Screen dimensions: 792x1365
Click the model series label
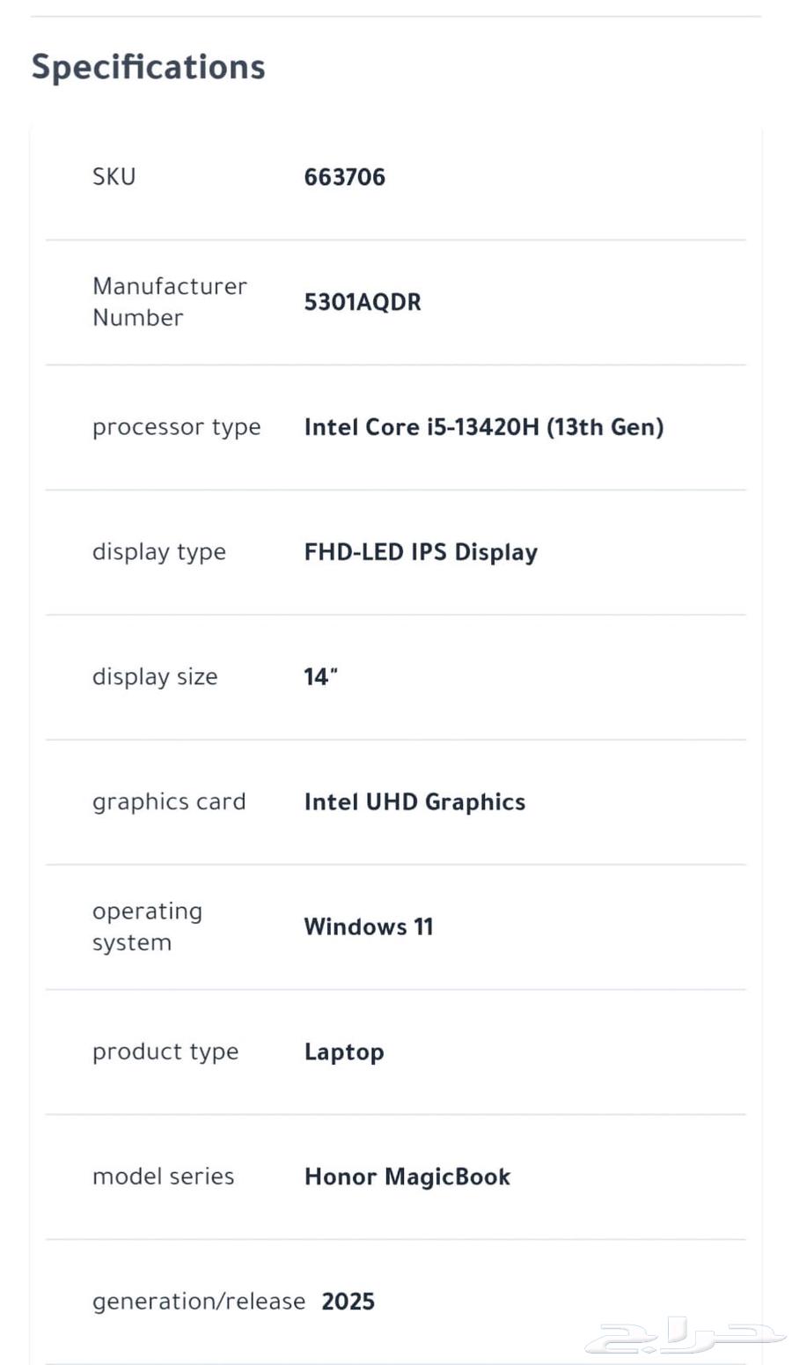[x=163, y=1177]
